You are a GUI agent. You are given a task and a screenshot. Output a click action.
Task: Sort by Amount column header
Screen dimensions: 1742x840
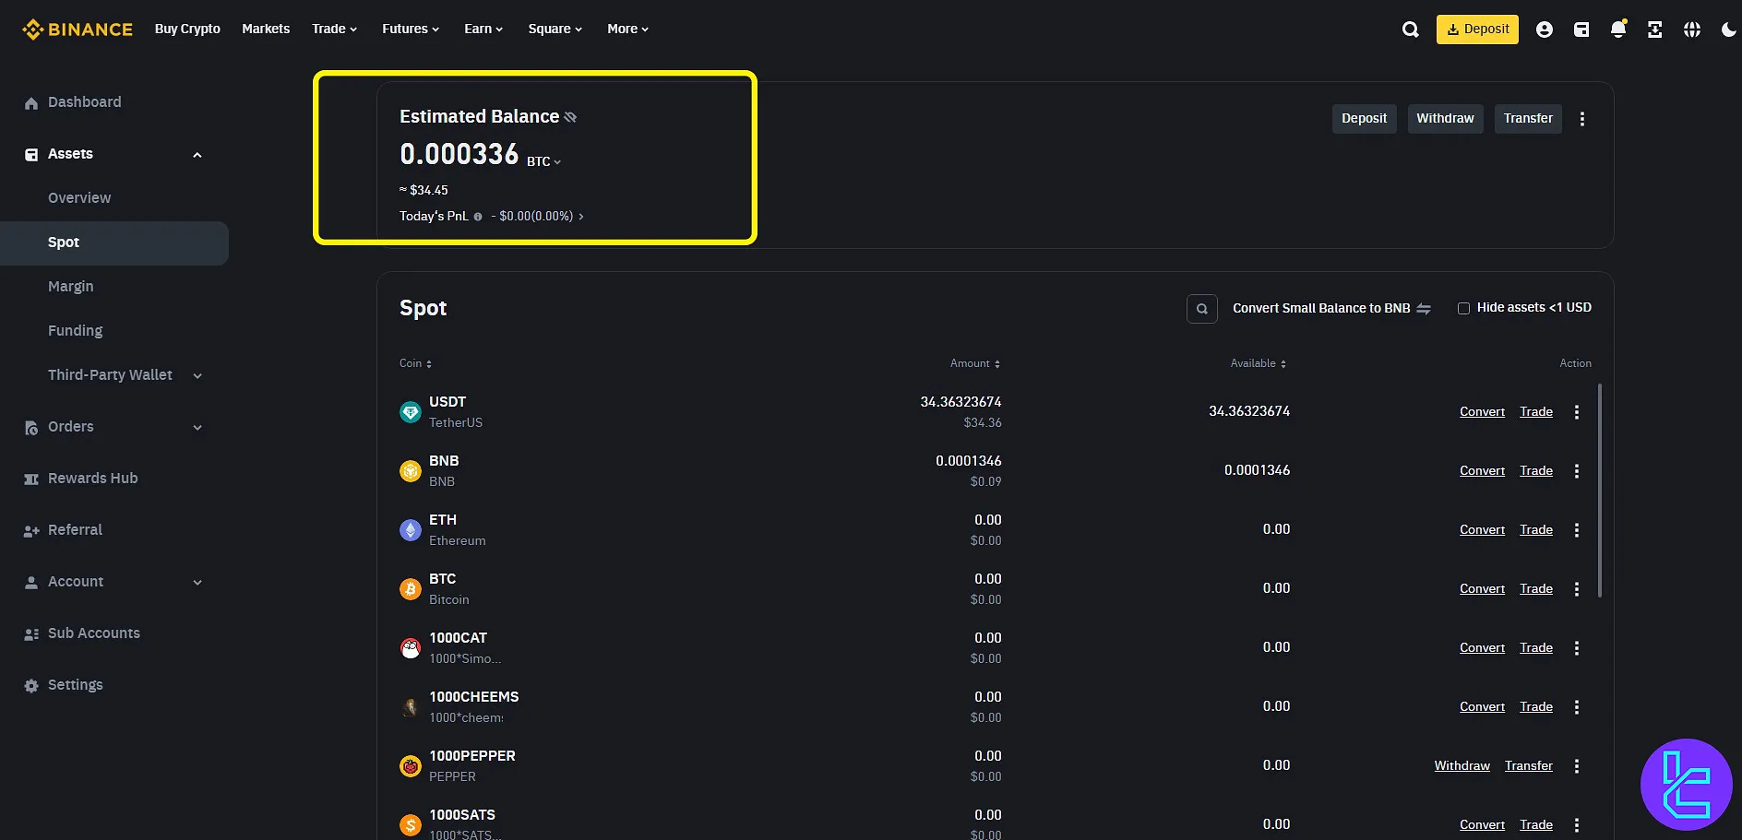coord(975,363)
